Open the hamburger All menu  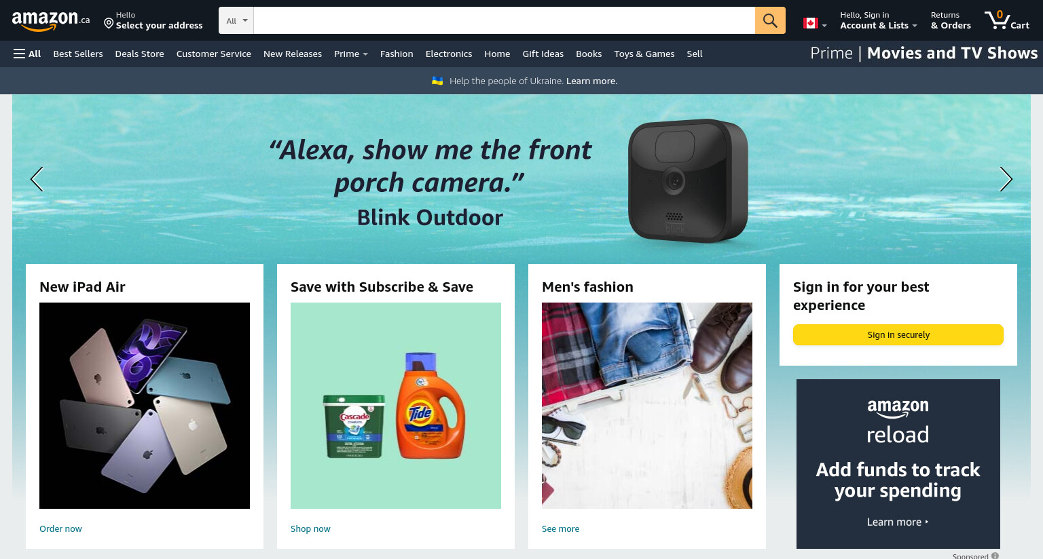coord(27,54)
